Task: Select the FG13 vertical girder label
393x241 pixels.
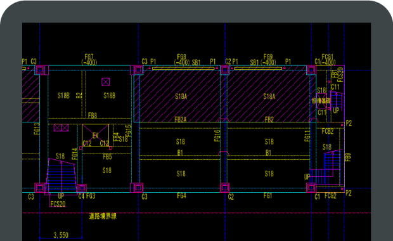Action: (37, 128)
